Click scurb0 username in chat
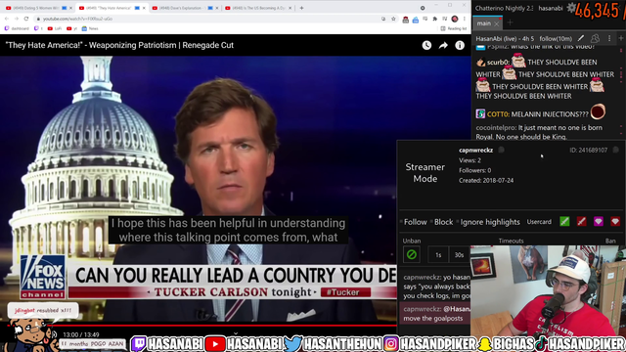 coord(498,63)
